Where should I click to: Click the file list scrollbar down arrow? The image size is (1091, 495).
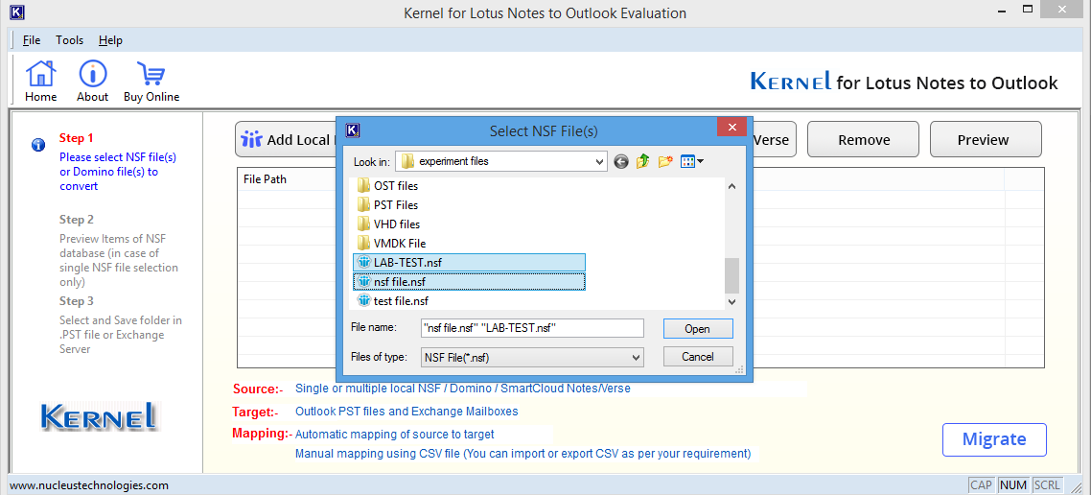pyautogui.click(x=731, y=301)
